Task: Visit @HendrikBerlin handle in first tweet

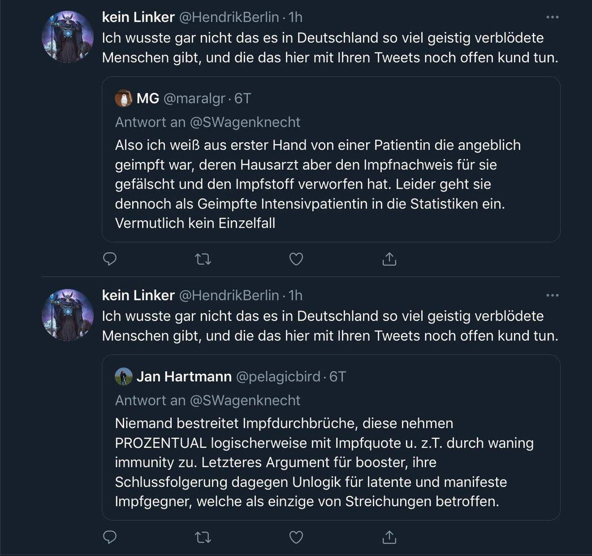Action: (228, 17)
